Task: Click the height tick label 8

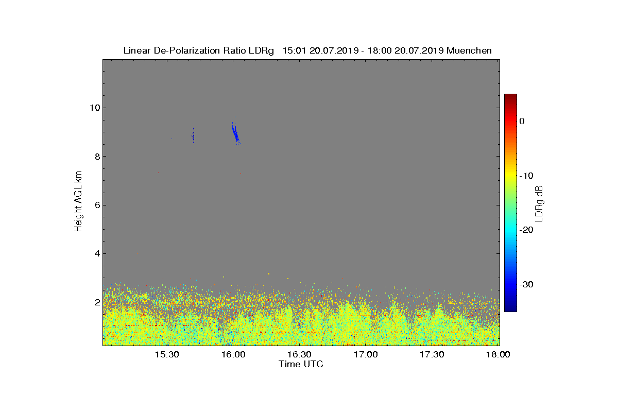Action: pyautogui.click(x=97, y=157)
